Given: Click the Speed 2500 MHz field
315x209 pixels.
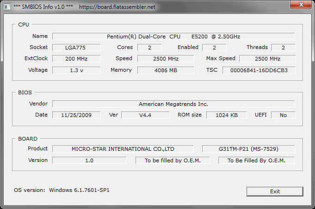Looking at the screenshot, I should pos(166,59).
